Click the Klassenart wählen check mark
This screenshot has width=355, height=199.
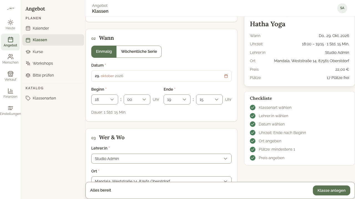[x=253, y=108]
